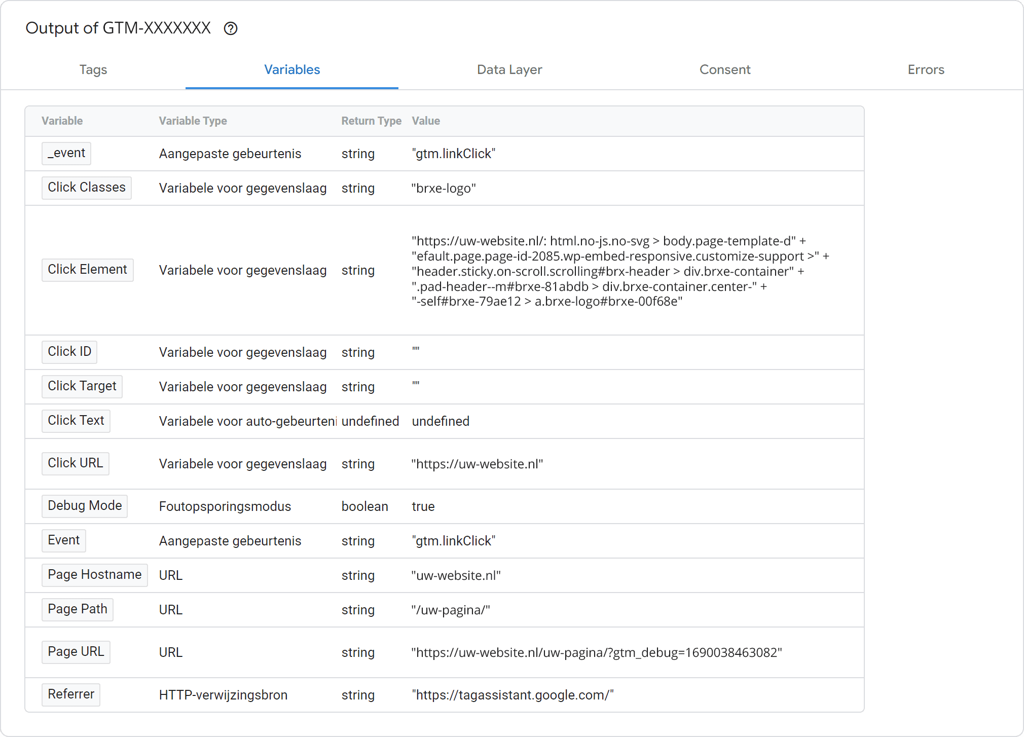Click the _event variable chip
The width and height of the screenshot is (1024, 737).
66,153
